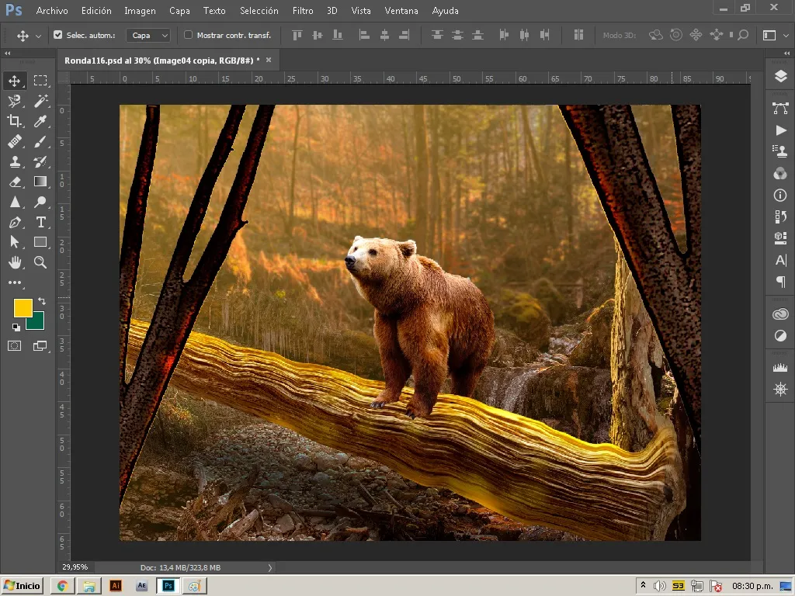
Task: Open the Character panel icon
Action: (780, 260)
